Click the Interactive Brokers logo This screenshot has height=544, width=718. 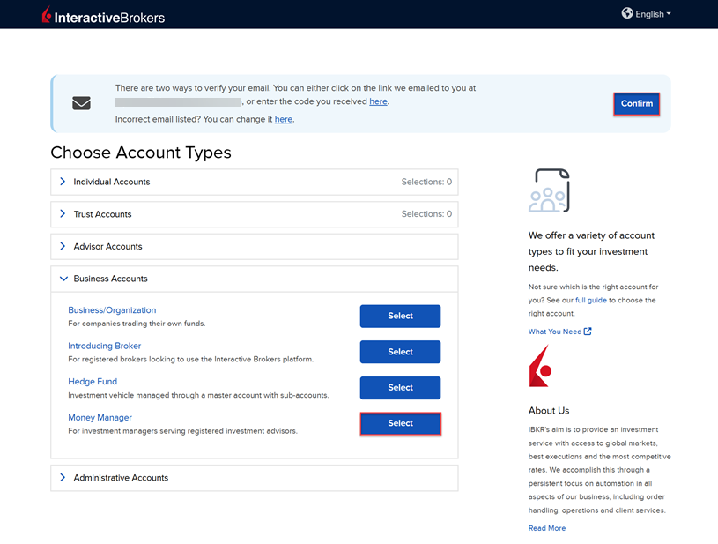[103, 16]
